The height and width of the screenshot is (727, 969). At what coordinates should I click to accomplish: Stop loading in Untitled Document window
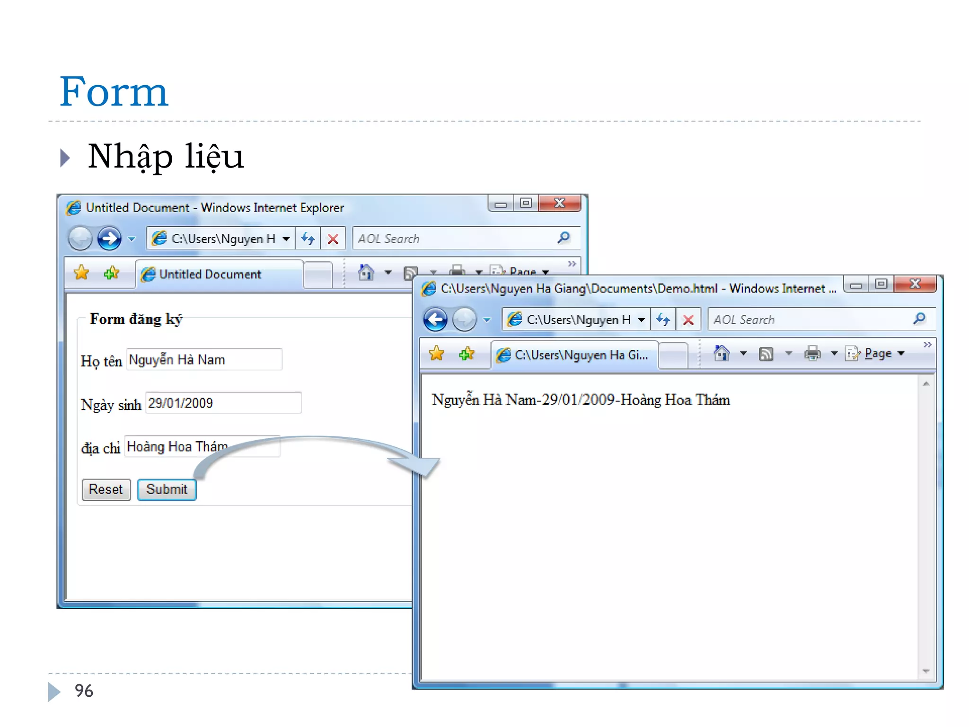tap(333, 239)
